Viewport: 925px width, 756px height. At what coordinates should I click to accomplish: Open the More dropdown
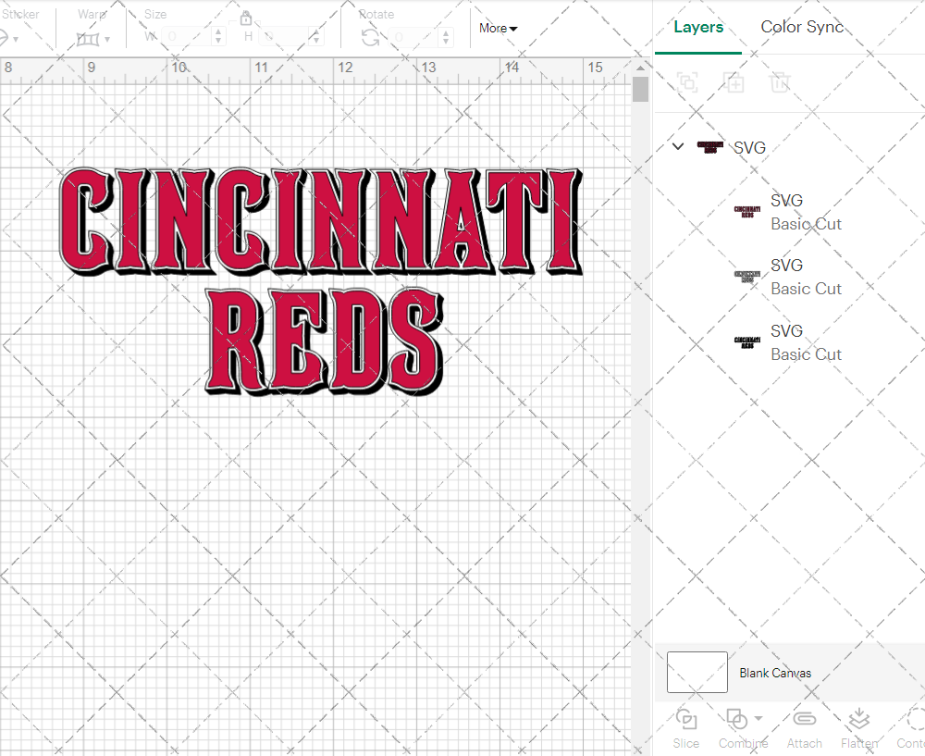point(498,28)
